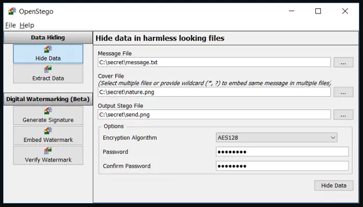The height and width of the screenshot is (207, 363).
Task: Click the 'Hide data in harmless looking files' heading
Action: [160, 38]
